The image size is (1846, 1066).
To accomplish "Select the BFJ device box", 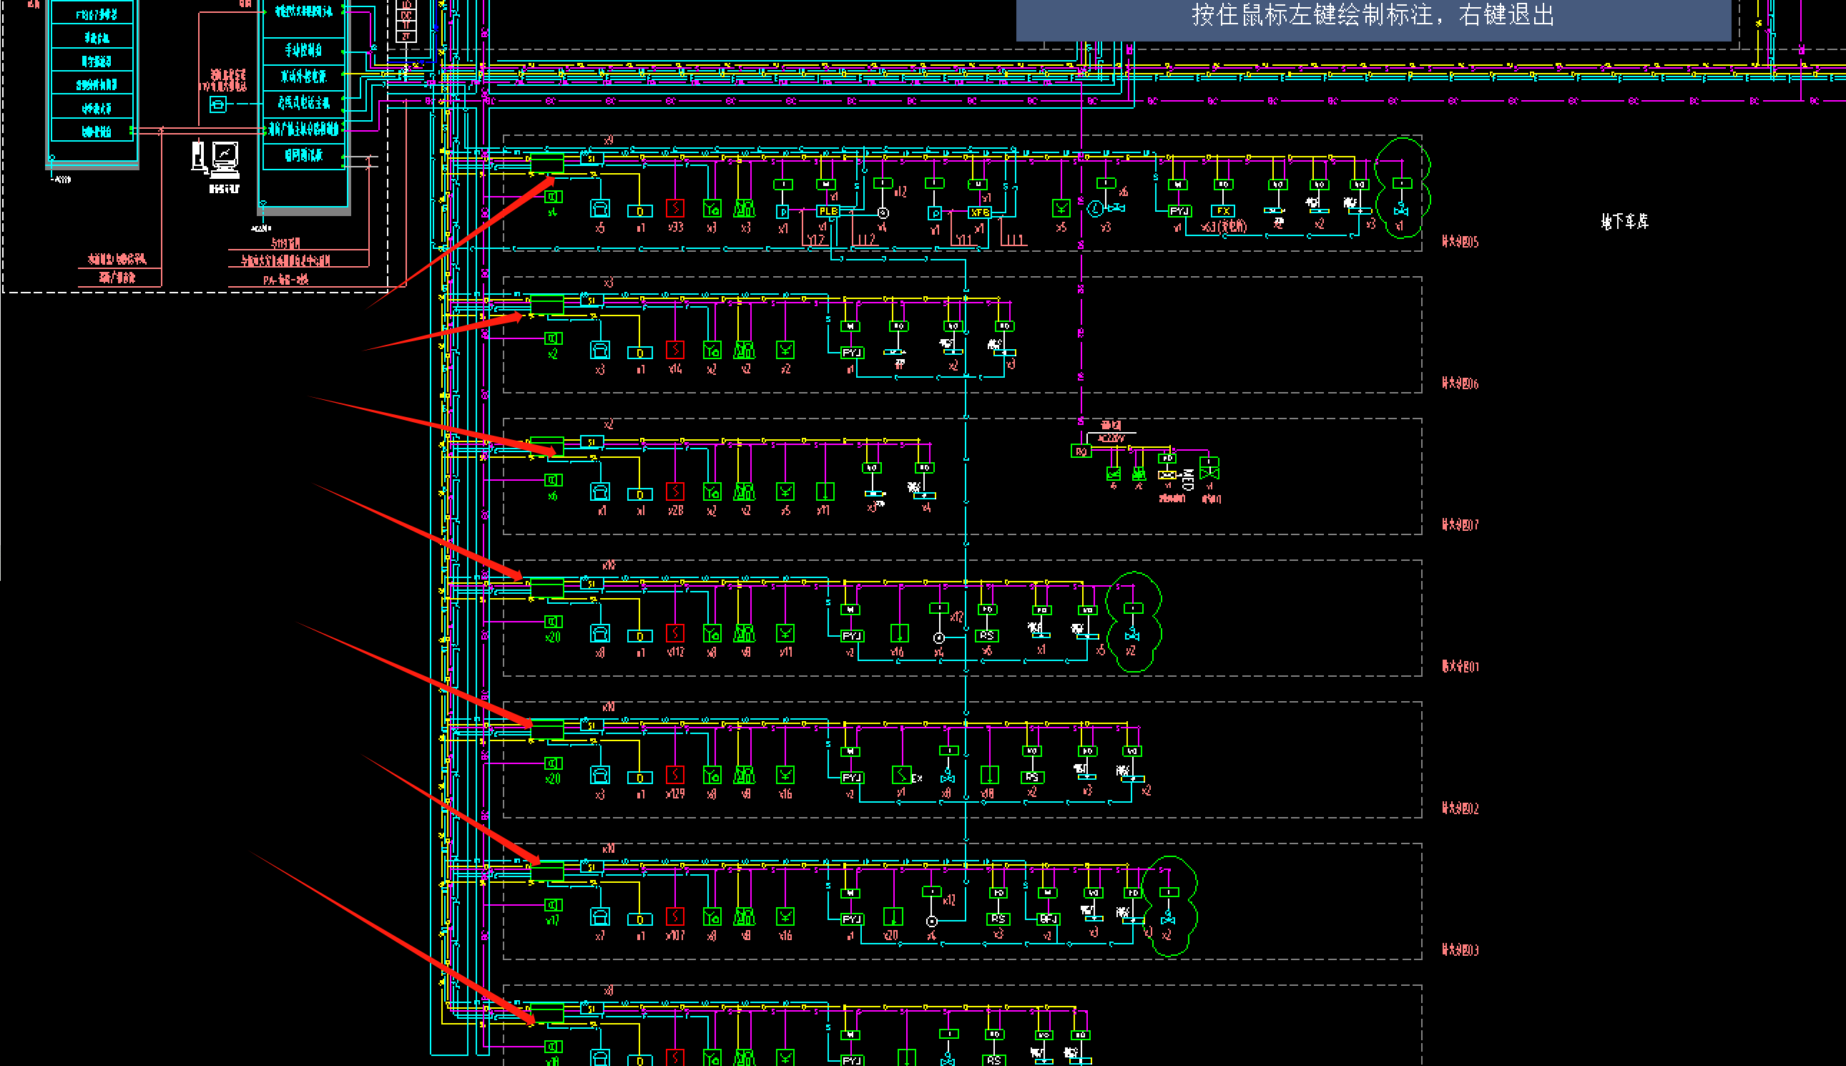I will point(1049,919).
